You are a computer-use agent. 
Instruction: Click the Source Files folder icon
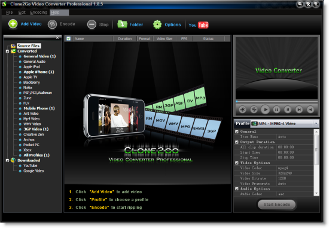[x=13, y=45]
